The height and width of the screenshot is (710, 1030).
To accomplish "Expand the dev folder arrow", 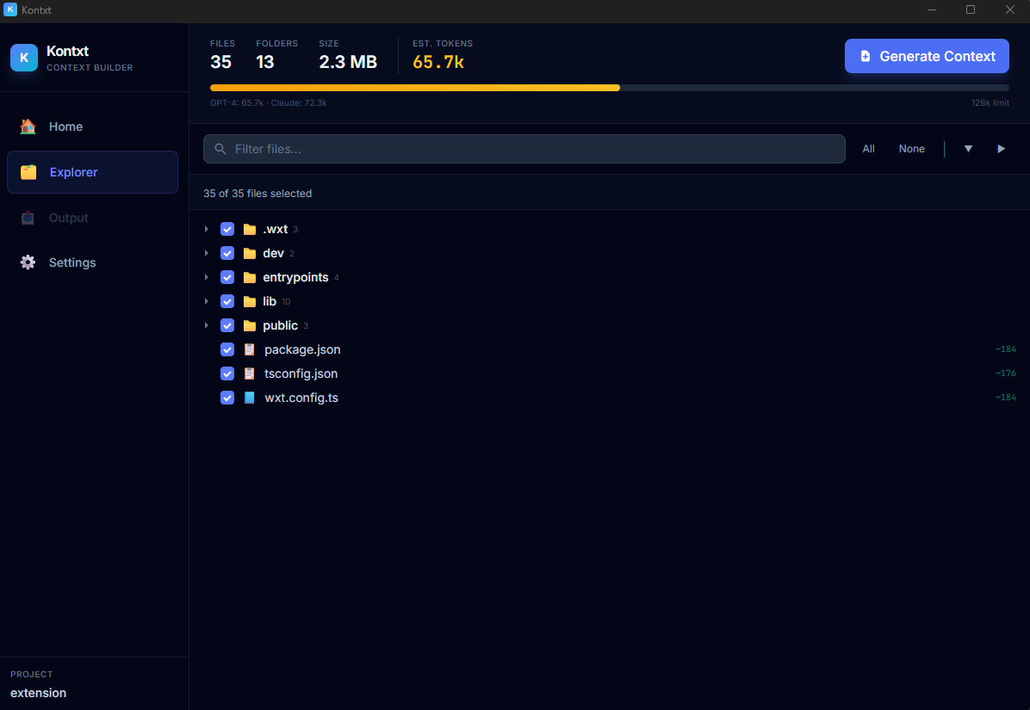I will (x=207, y=253).
